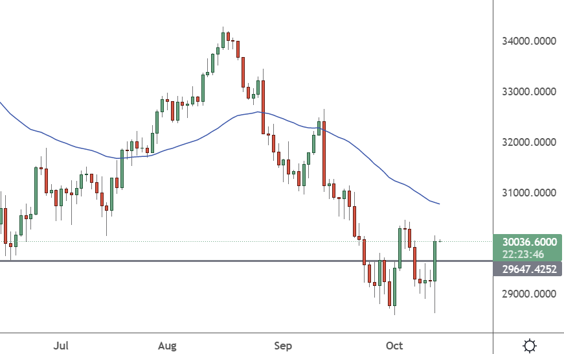Click the Sep label on time axis
This screenshot has width=564, height=354.
click(283, 346)
